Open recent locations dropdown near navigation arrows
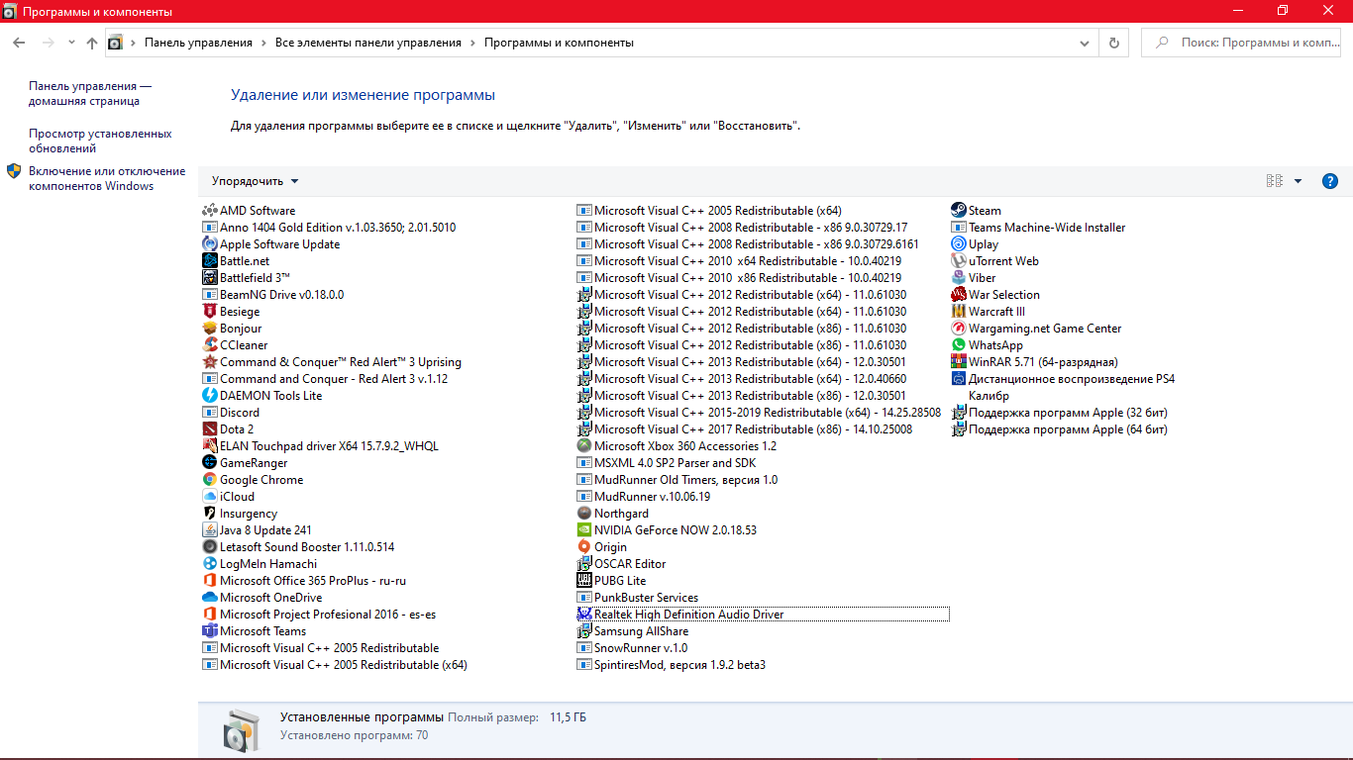Viewport: 1353px width, 760px height. 71,43
